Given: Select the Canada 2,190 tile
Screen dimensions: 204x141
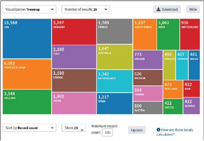Looking at the screenshot, I should (74, 80).
